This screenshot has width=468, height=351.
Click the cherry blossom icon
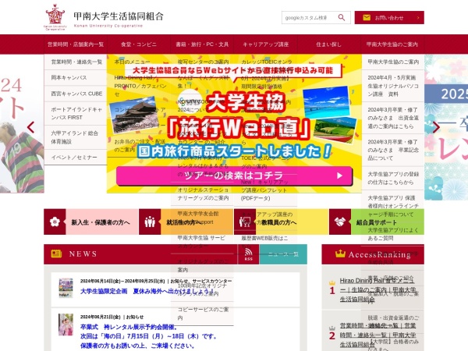(55, 222)
